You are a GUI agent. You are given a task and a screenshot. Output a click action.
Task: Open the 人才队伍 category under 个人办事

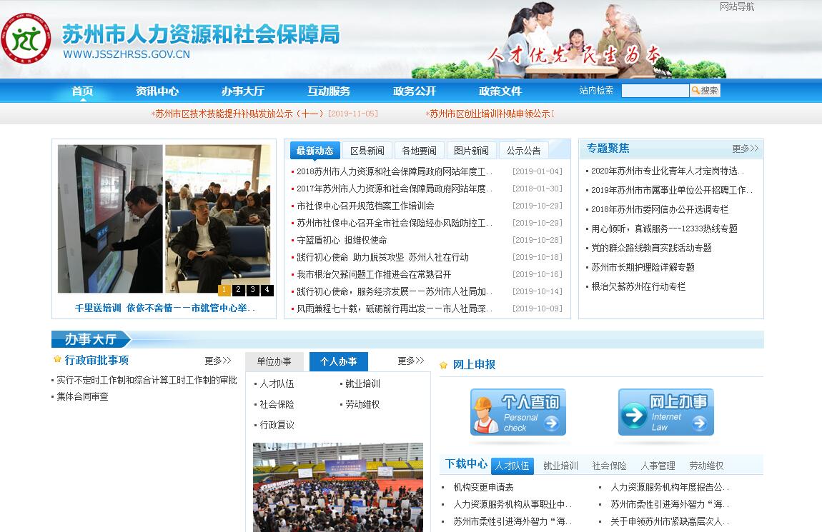point(277,383)
